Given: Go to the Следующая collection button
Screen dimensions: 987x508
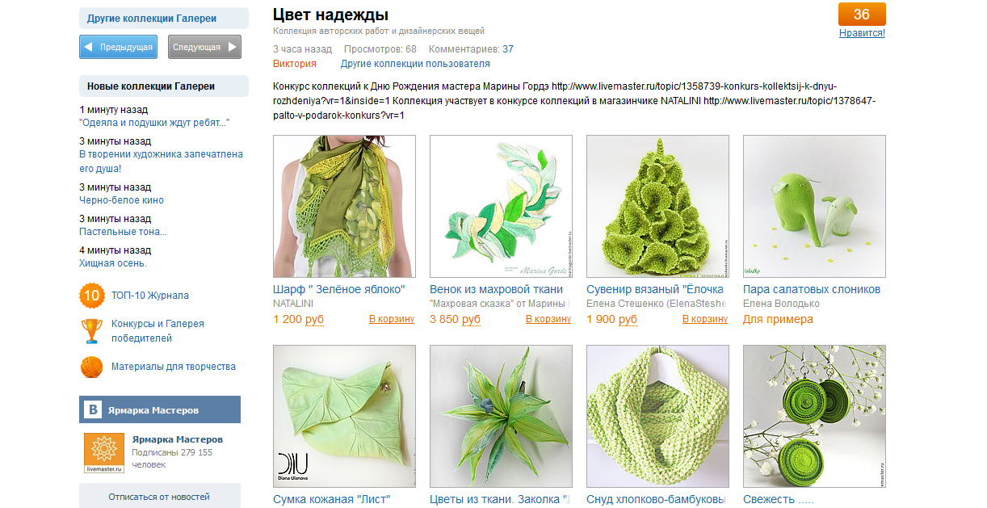Looking at the screenshot, I should (x=205, y=47).
